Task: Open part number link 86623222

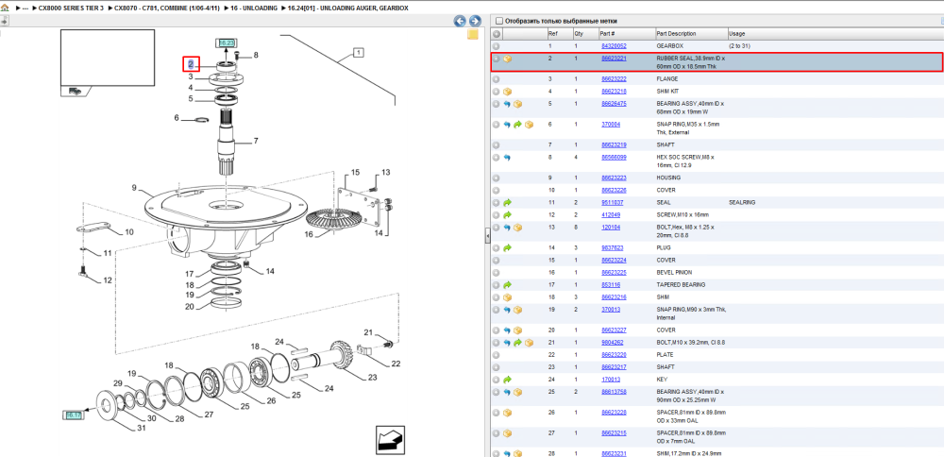Action: coord(614,79)
